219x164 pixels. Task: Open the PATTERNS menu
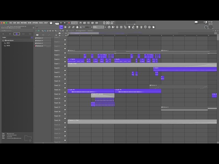tap(24, 23)
